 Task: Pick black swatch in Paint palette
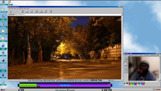pos(127,83)
